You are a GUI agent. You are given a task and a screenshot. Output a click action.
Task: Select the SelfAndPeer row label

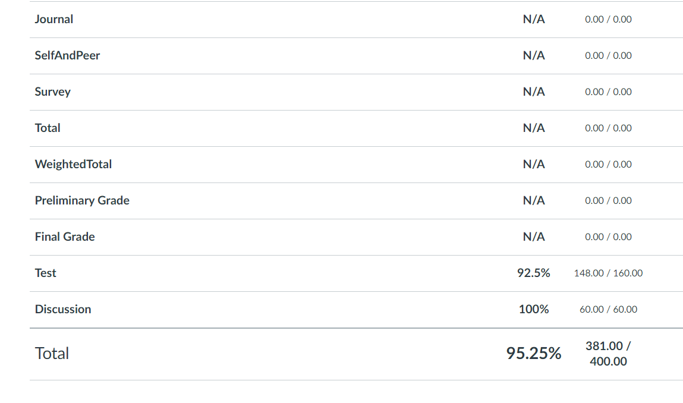(x=67, y=56)
